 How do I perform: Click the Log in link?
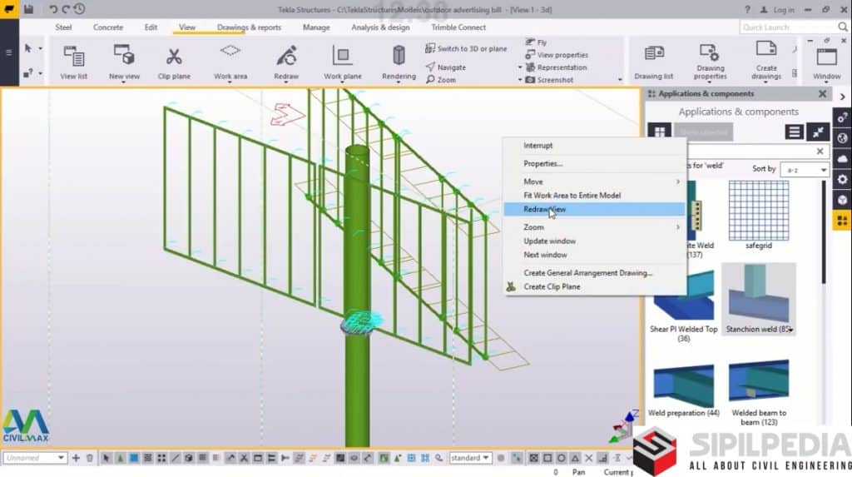point(783,10)
